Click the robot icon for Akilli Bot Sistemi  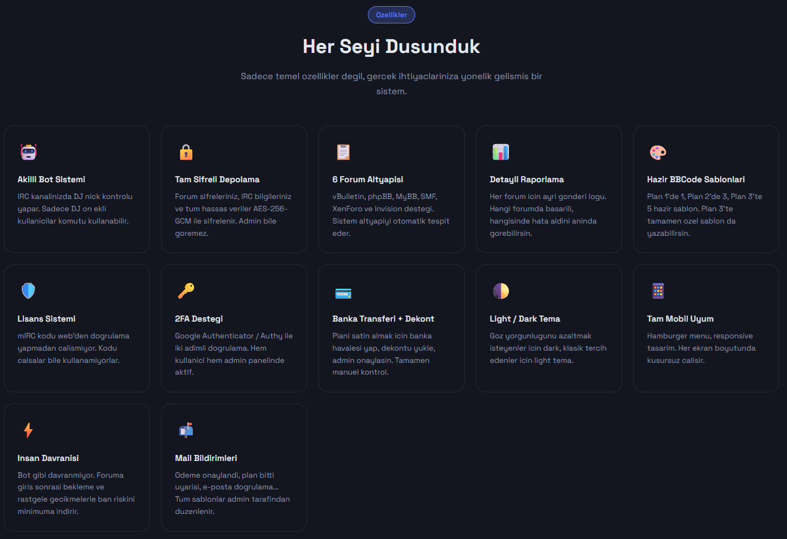pos(28,152)
